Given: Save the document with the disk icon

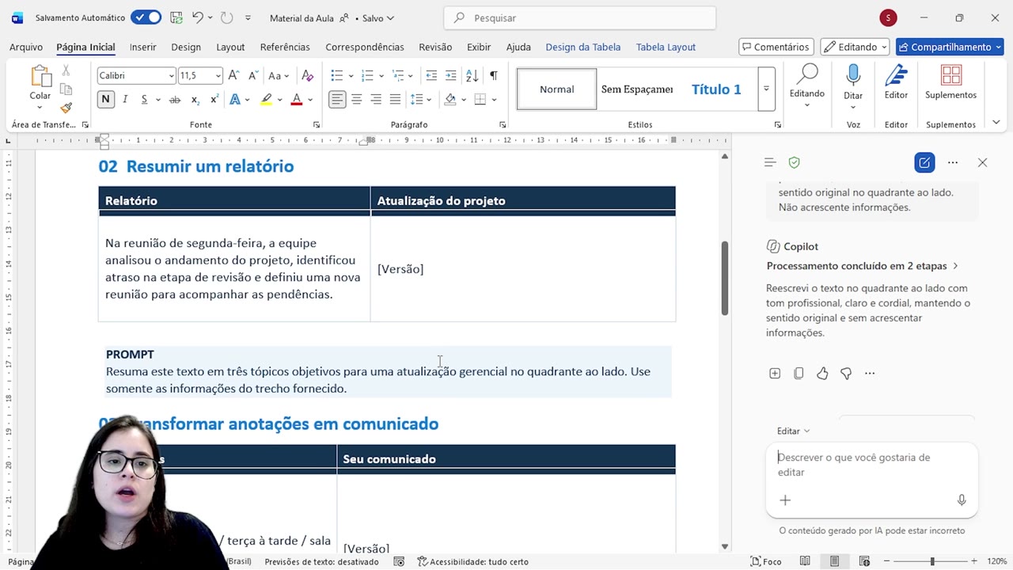Looking at the screenshot, I should [176, 17].
